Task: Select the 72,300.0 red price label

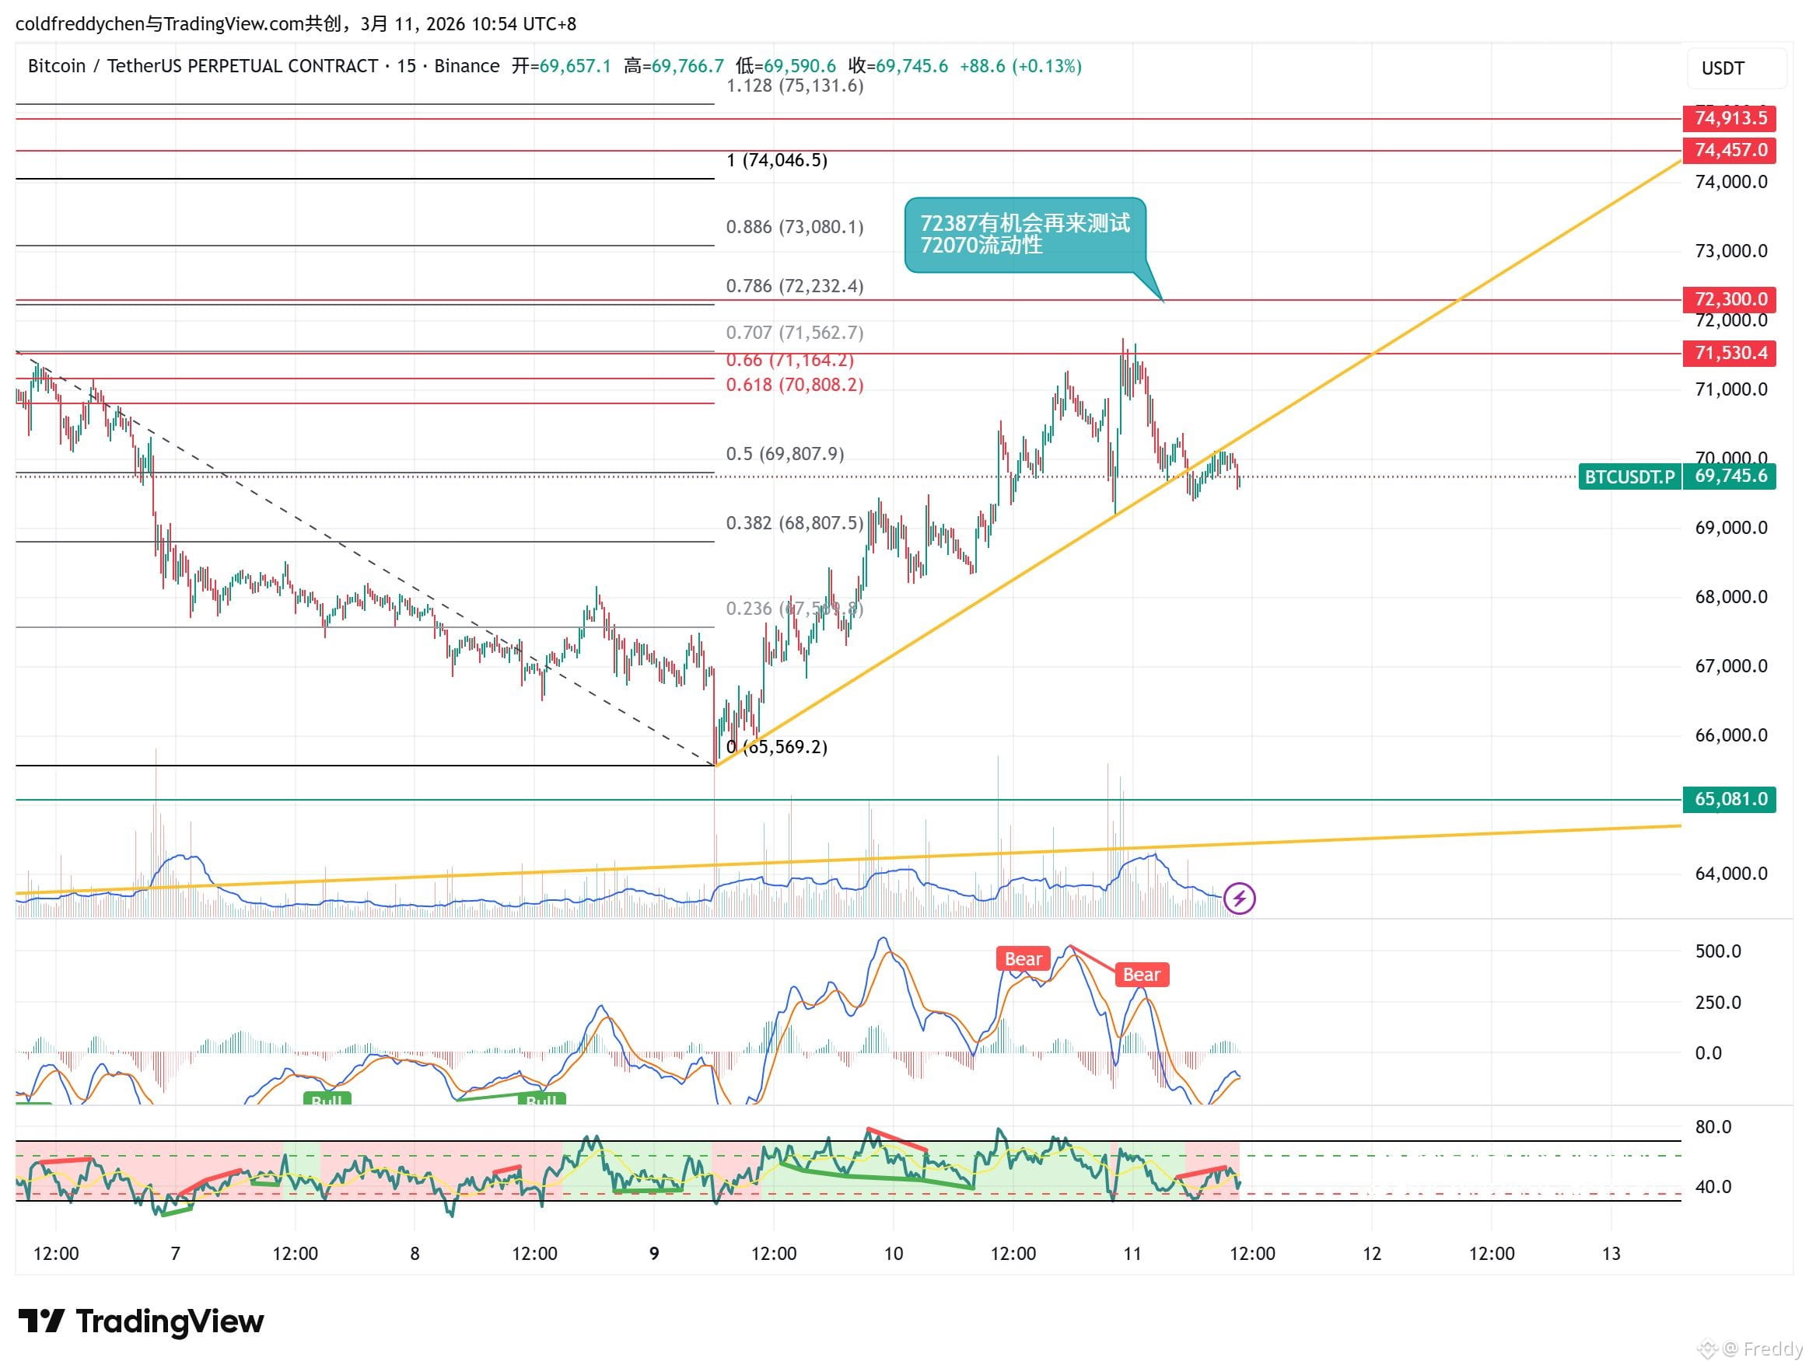Action: point(1730,299)
